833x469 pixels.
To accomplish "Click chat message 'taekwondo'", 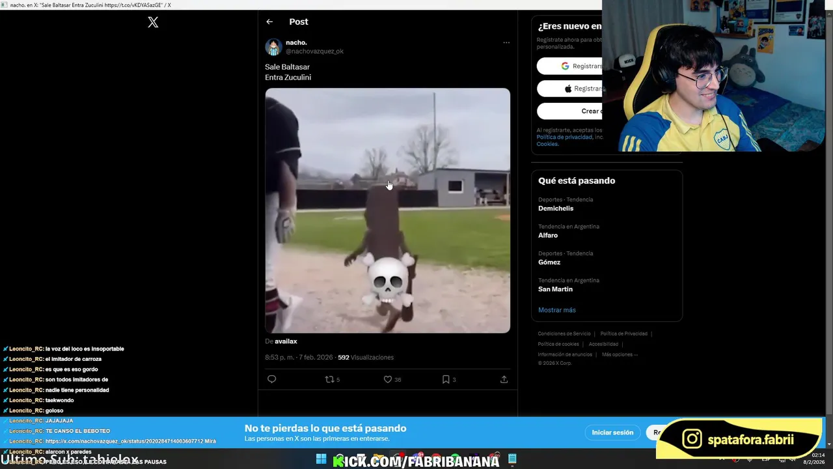I will point(60,401).
